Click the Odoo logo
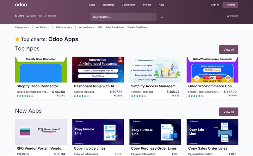The height and width of the screenshot is (156, 253). [21, 5]
